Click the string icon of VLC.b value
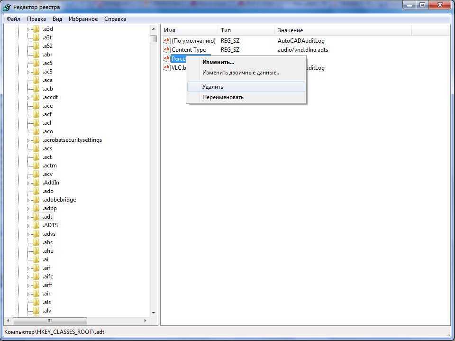 (x=166, y=67)
